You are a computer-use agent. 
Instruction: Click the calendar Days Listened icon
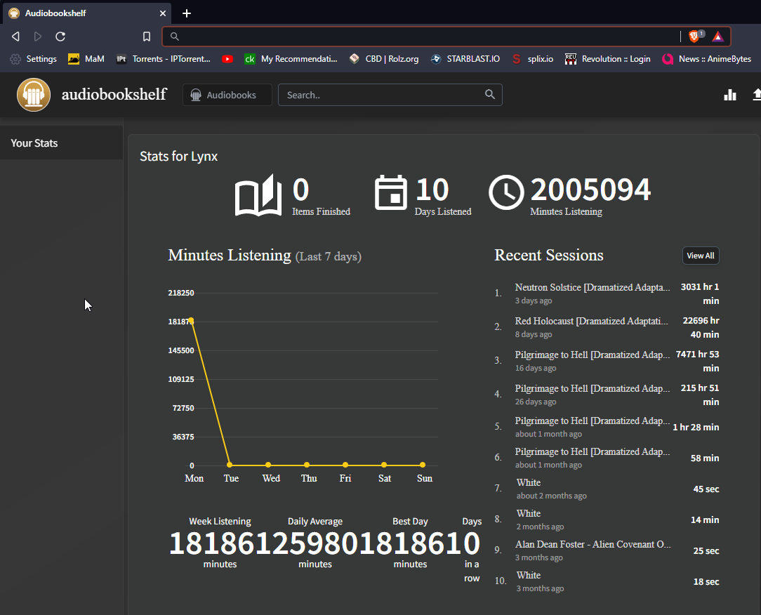click(391, 192)
